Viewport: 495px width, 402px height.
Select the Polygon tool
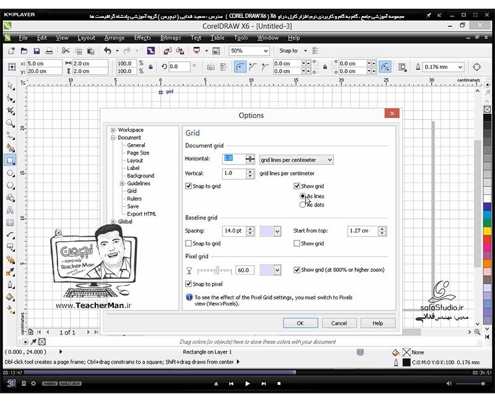[x=11, y=186]
